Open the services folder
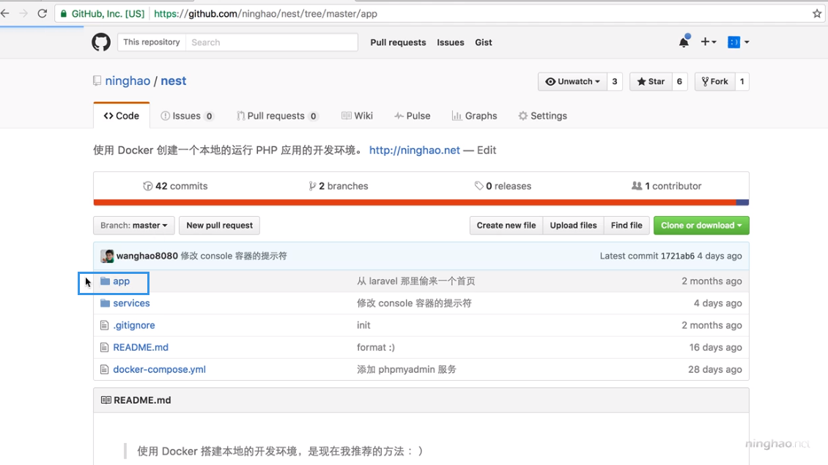The width and height of the screenshot is (828, 465). (x=131, y=303)
